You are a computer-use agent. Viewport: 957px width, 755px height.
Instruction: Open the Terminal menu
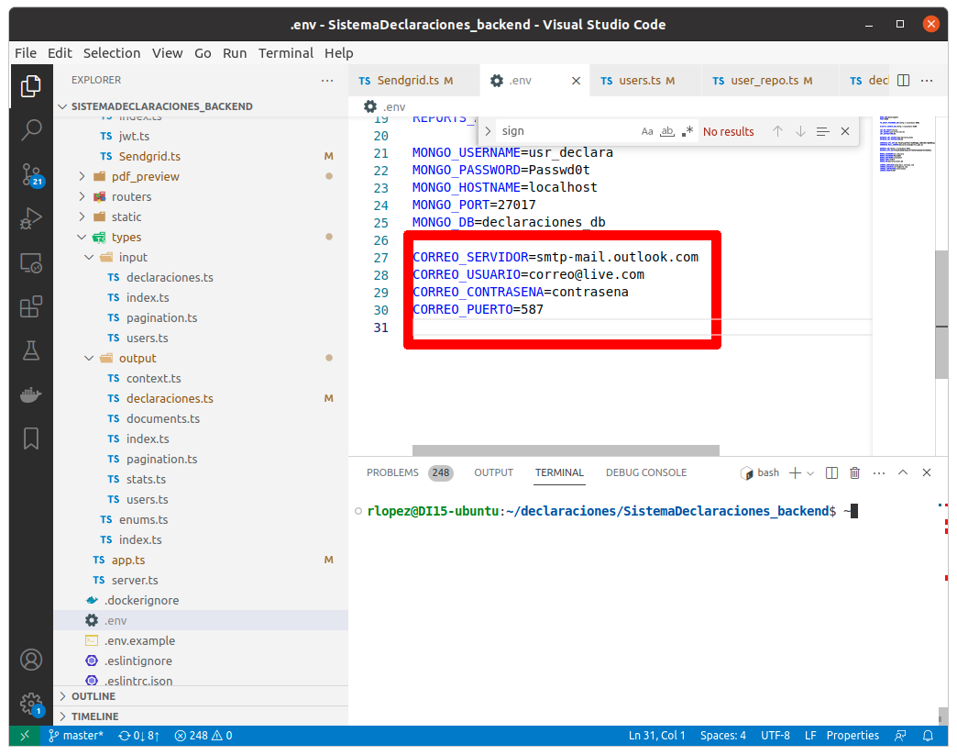pyautogui.click(x=285, y=53)
